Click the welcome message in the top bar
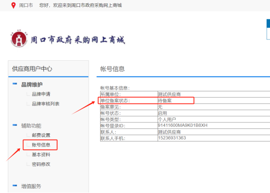The width and height of the screenshot is (270, 193). (x=81, y=5)
